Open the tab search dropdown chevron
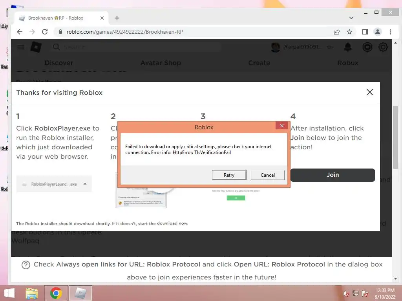The width and height of the screenshot is (402, 301). [x=351, y=18]
